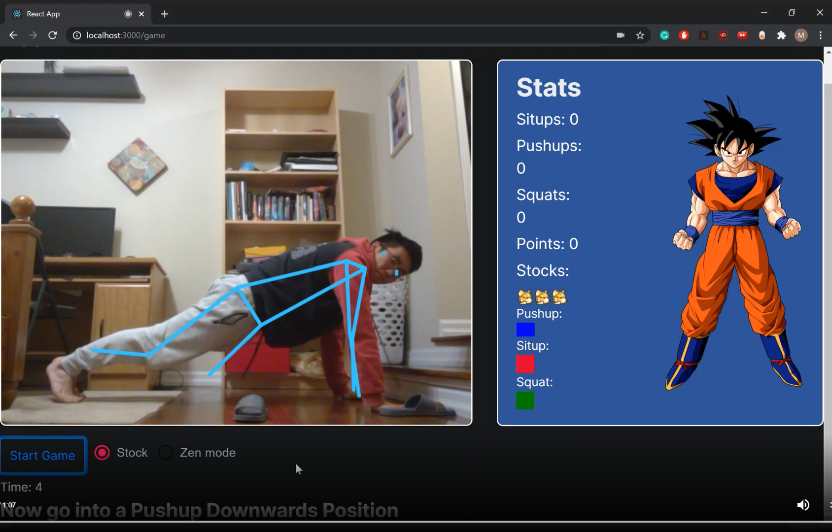Open a new browser tab
This screenshot has height=532, width=832.
click(x=165, y=14)
